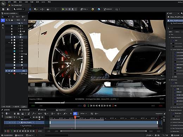The width and height of the screenshot is (183, 137).
Task: Save the sequence using Sequencer floppy icon
Action: coord(15,113)
